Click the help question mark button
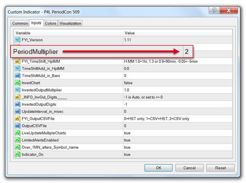 [214, 11]
